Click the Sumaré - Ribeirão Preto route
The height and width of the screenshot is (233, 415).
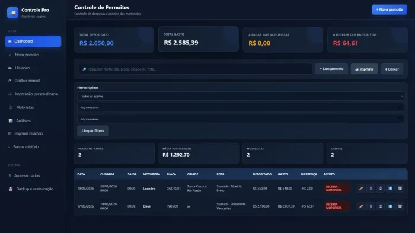tap(229, 189)
